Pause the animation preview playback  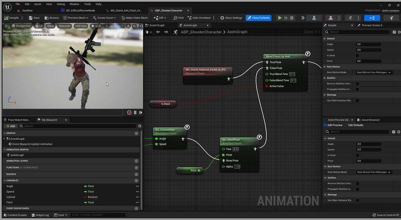point(135,113)
